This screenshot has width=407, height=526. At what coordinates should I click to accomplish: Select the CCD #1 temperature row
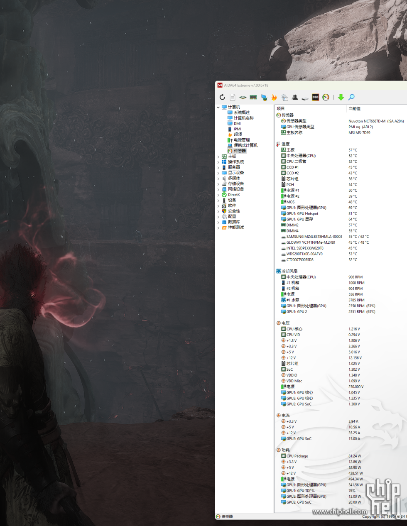341,167
